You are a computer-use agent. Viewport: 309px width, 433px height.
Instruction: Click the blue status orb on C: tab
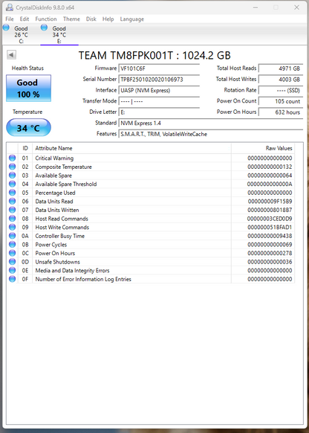pyautogui.click(x=7, y=28)
